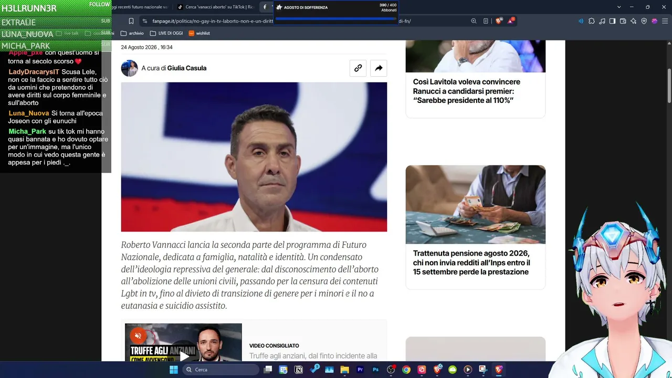Open Brave Wallet icon

(x=623, y=21)
